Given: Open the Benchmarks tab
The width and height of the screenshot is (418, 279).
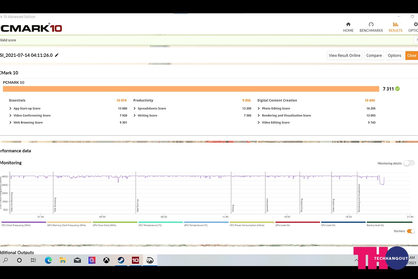Looking at the screenshot, I should tap(371, 27).
